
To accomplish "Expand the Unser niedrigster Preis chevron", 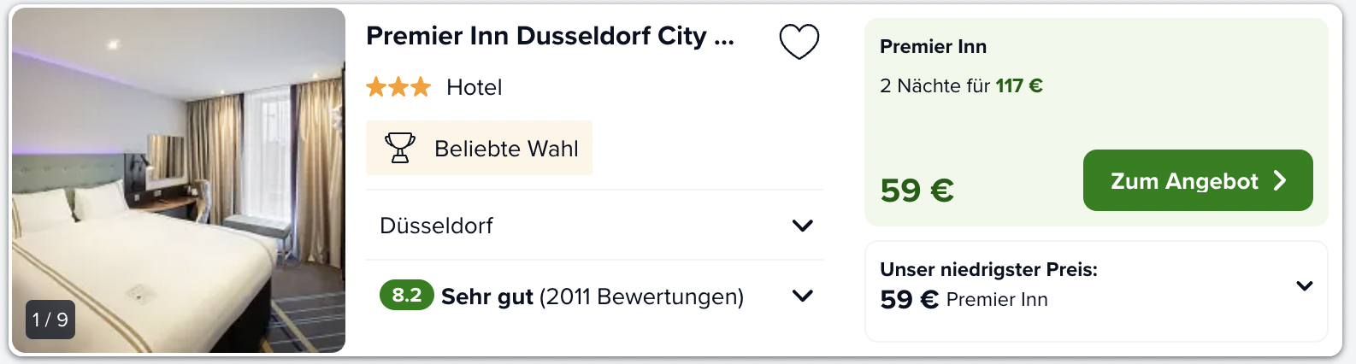I will pos(1304,285).
